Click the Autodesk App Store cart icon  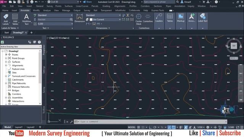click(x=204, y=2)
